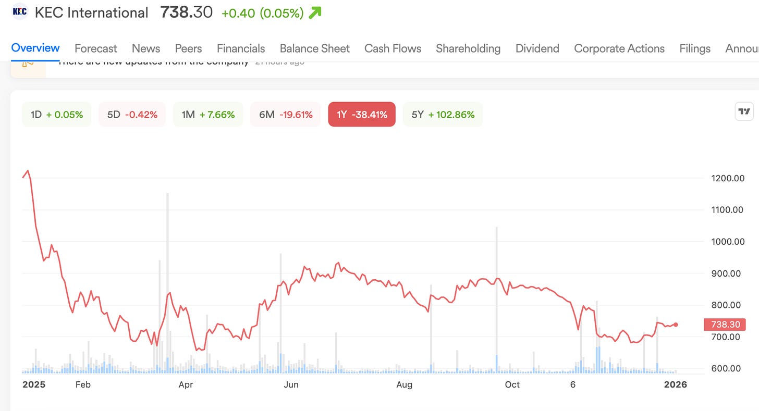Image resolution: width=759 pixels, height=411 pixels.
Task: Open the News tab
Action: pyautogui.click(x=146, y=48)
